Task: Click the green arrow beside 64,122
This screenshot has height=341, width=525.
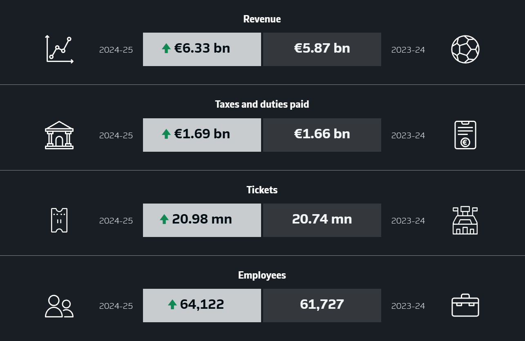Action: pos(172,304)
